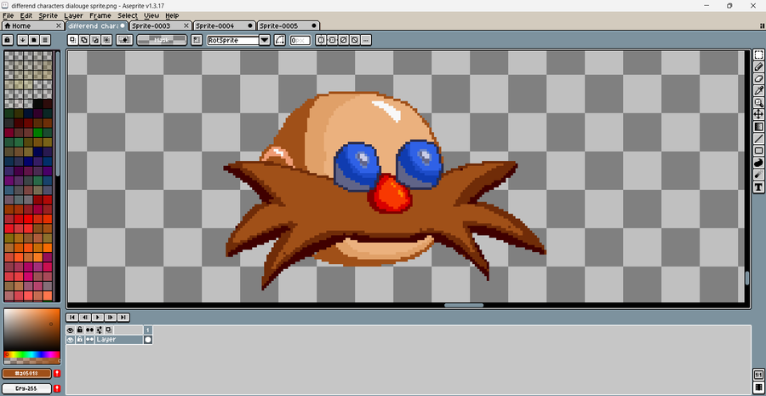766x396 pixels.
Task: Click the rounded corner dynamics icon
Action: pyautogui.click(x=280, y=40)
